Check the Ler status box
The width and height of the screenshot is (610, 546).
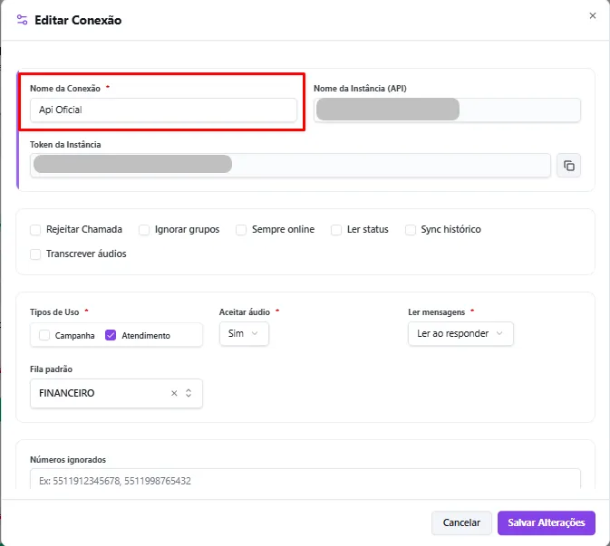point(336,230)
